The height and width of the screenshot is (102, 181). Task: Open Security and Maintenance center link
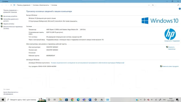(x=11, y=93)
